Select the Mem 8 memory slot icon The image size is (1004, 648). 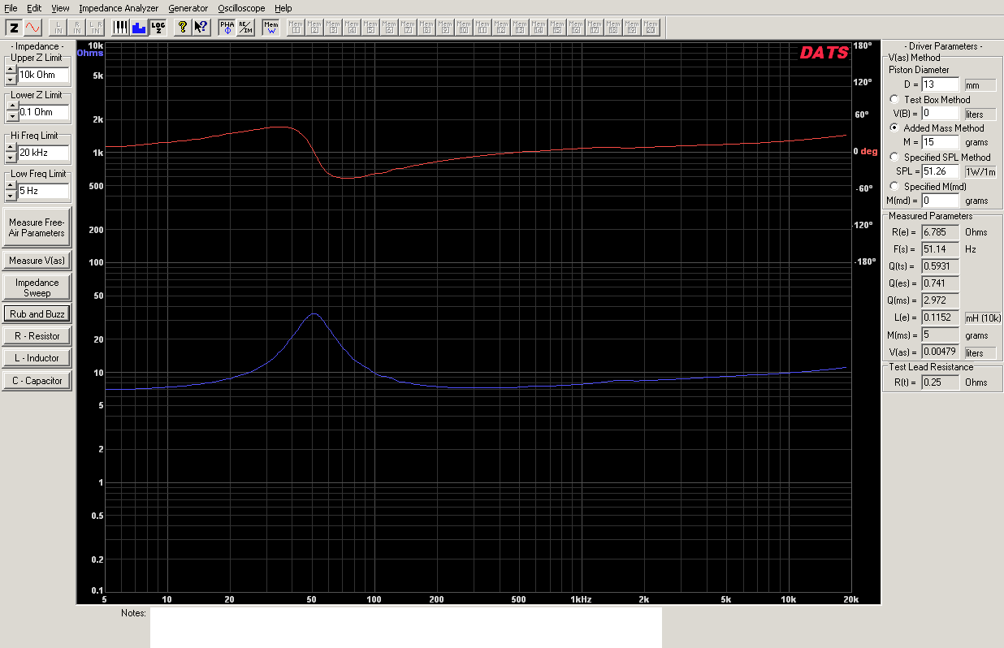pos(426,28)
